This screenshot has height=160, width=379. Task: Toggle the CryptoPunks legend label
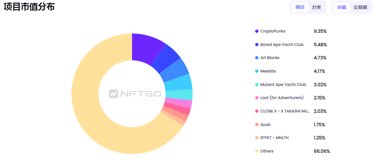273,31
